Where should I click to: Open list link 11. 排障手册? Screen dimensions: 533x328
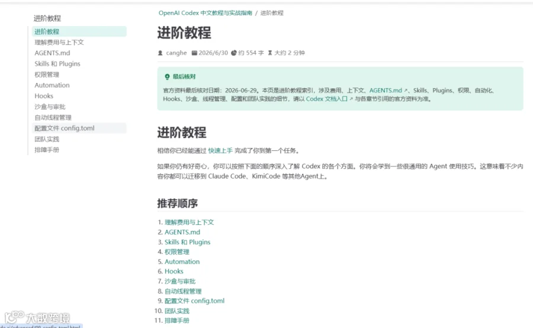176,320
